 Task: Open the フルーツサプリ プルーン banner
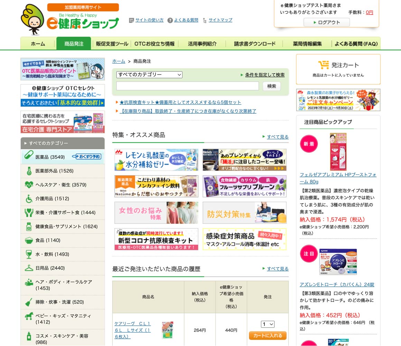(244, 186)
